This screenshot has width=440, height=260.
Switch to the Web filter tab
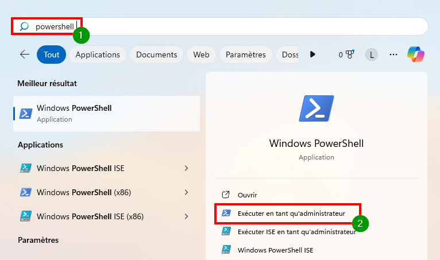(201, 55)
